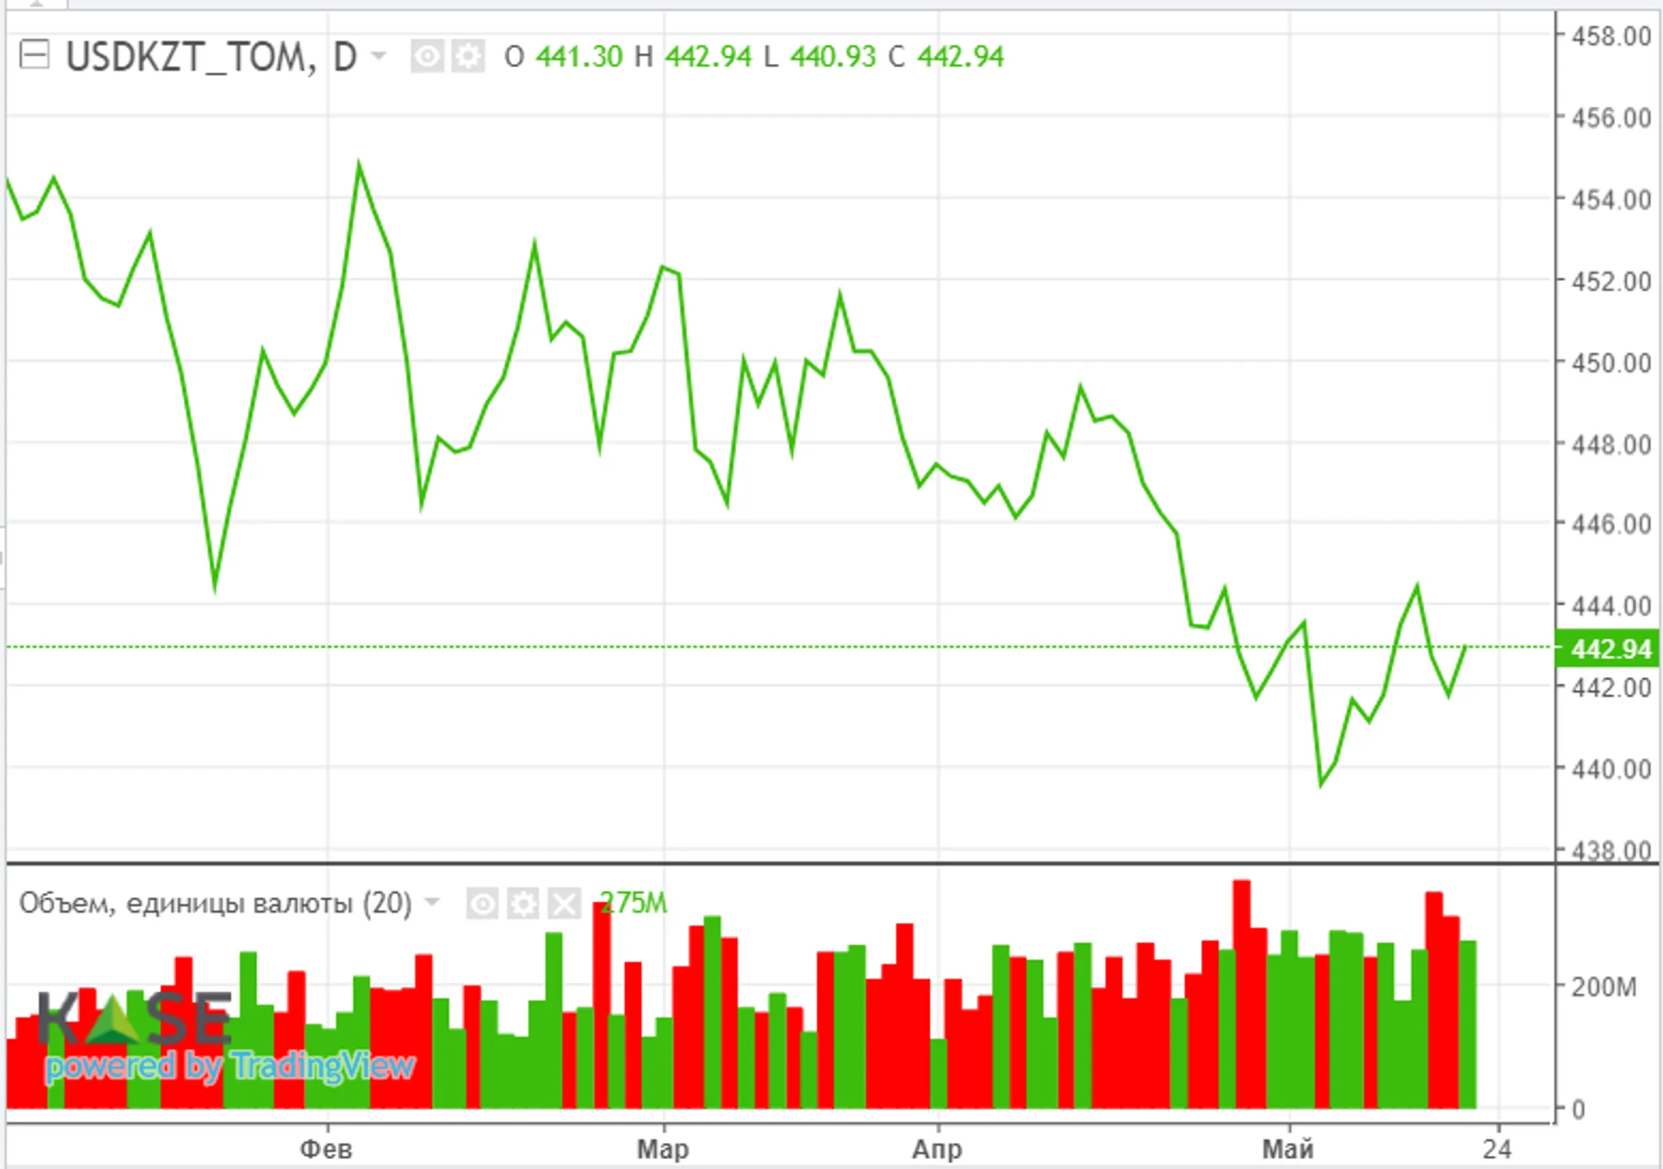Viewport: 1663px width, 1169px height.
Task: Open volume indicator settings gear
Action: (524, 903)
